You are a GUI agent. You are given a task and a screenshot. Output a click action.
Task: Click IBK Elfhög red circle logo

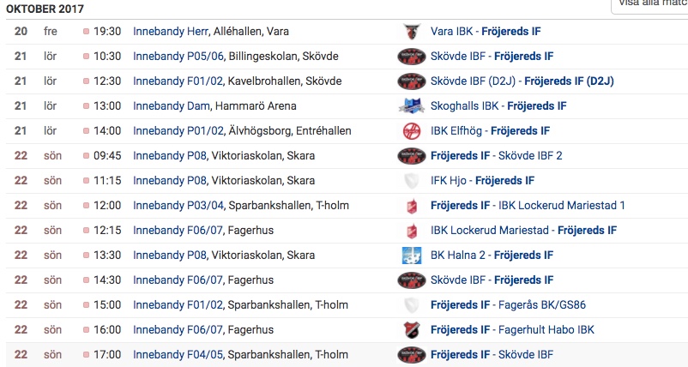(x=411, y=131)
